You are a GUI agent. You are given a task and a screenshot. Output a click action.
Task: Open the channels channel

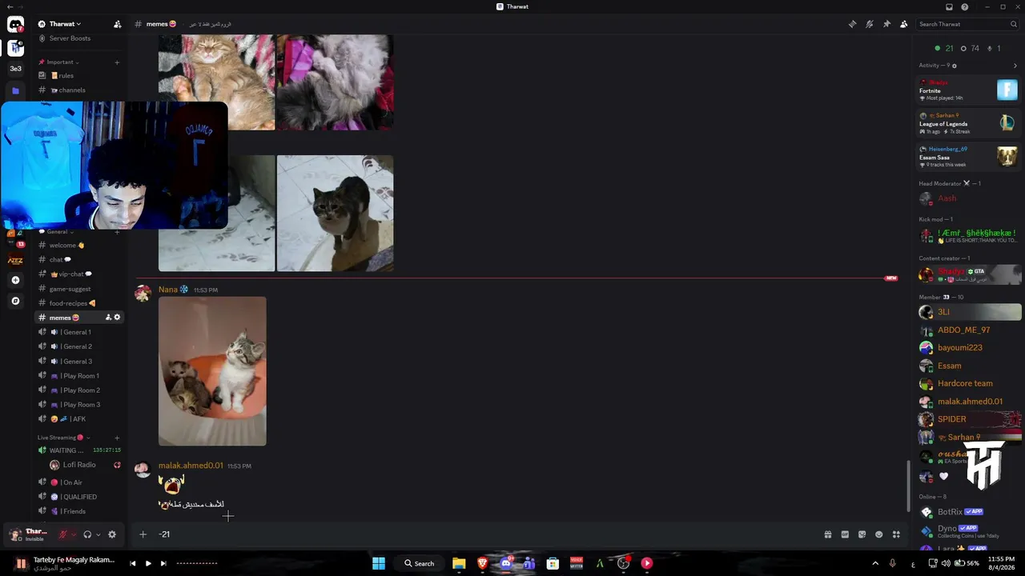[79, 90]
